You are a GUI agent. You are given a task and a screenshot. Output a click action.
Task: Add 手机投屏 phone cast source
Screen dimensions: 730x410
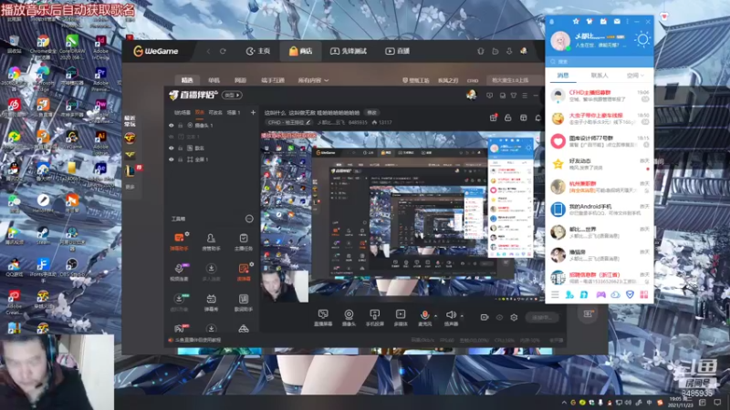tap(374, 318)
